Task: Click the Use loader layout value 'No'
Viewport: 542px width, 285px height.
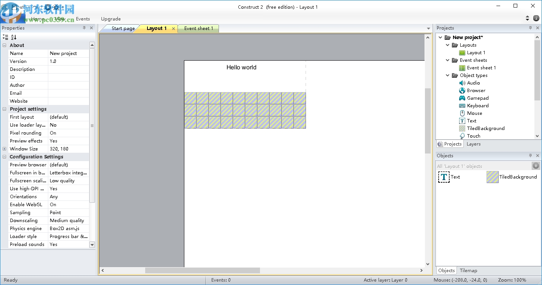Action: point(68,125)
